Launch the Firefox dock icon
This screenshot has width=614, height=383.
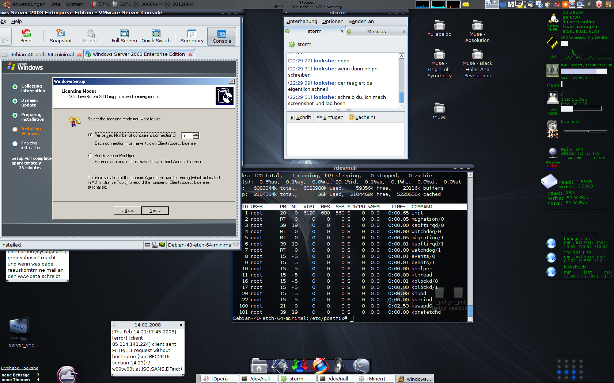point(320,366)
